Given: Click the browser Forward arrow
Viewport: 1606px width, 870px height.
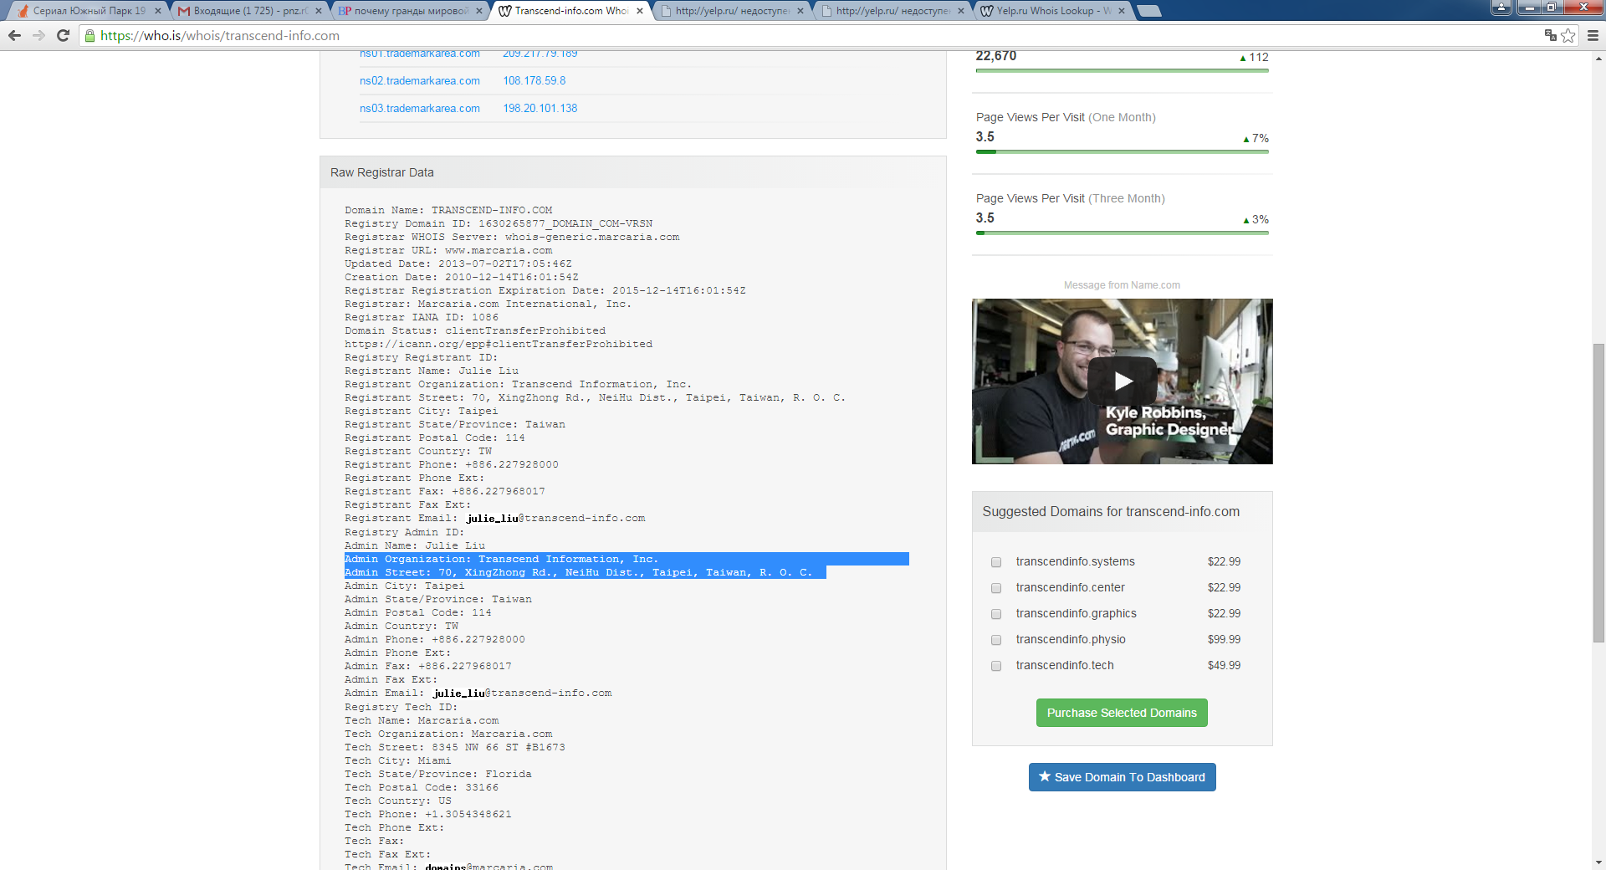Looking at the screenshot, I should (38, 35).
